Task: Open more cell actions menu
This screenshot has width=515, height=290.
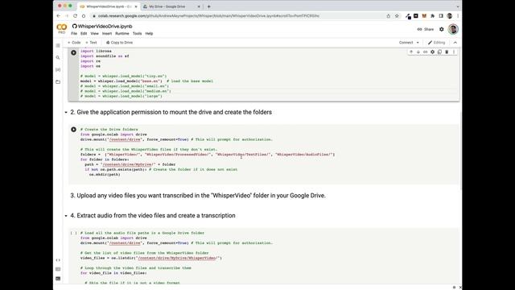Action: click(454, 52)
